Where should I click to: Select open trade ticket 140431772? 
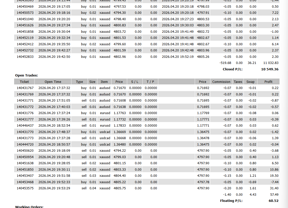pos(25,107)
